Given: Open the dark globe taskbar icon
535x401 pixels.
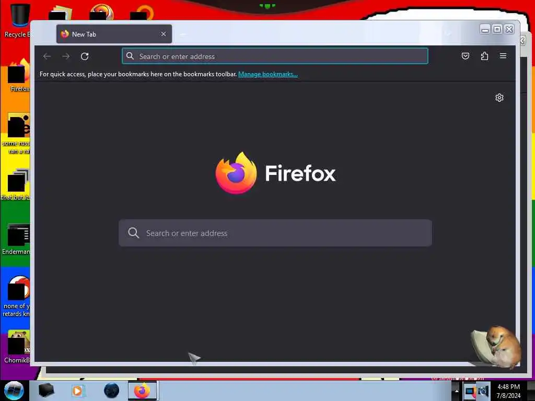Looking at the screenshot, I should click(111, 391).
